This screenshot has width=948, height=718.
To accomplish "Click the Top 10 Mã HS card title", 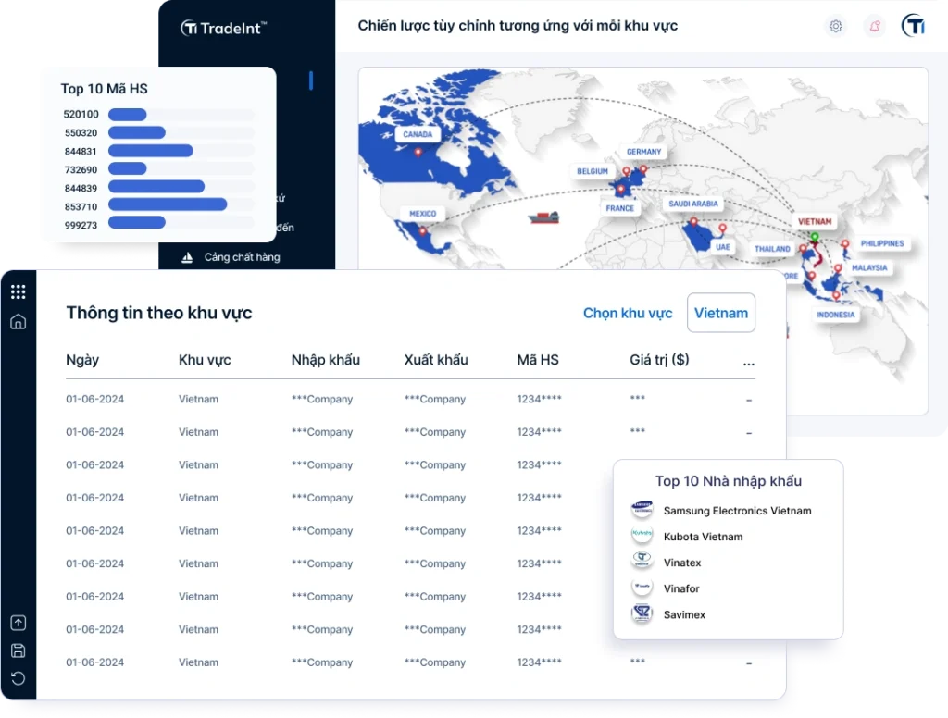I will (x=104, y=89).
